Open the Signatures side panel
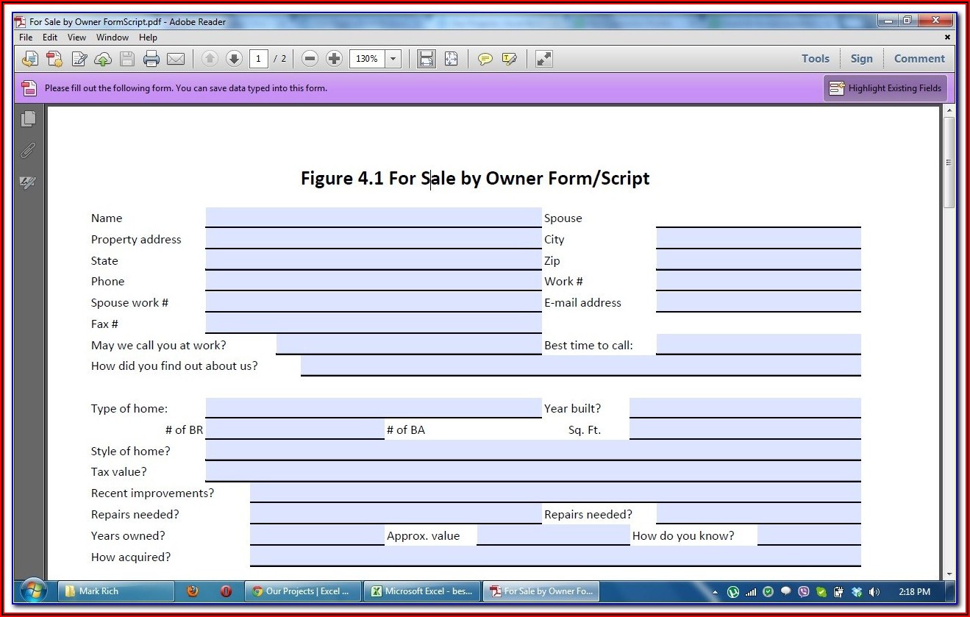Screen dimensions: 970x617 29,182
